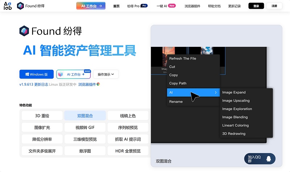Select the 序列帧预览 feature
Viewport: 290px width, 172px height.
pyautogui.click(x=128, y=127)
